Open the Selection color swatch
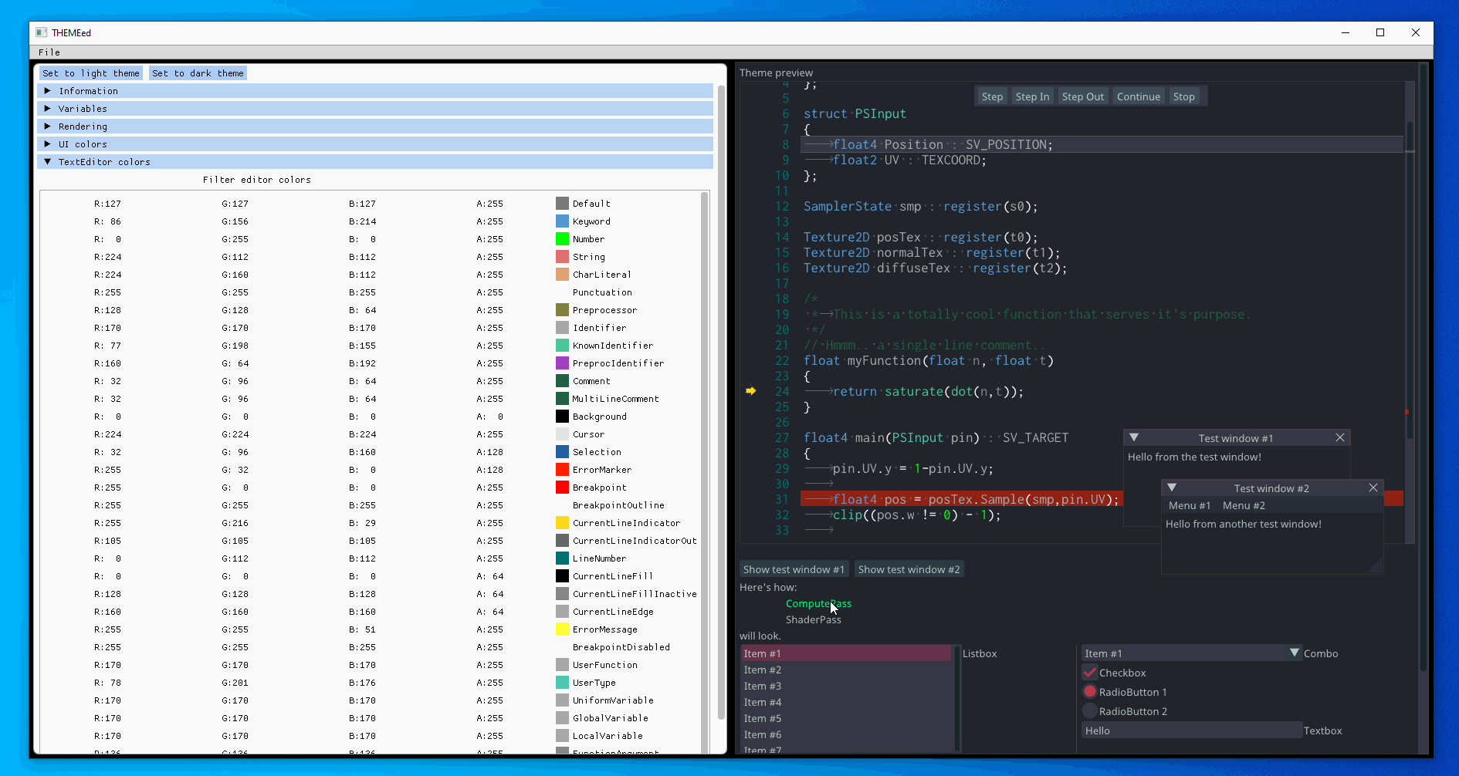Image resolution: width=1459 pixels, height=776 pixels. [x=562, y=452]
